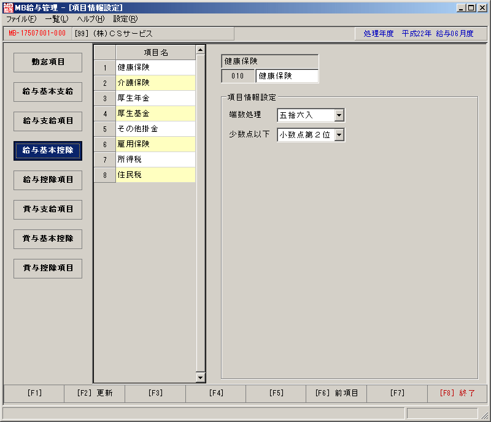This screenshot has height=422, width=491.
Task: Click the MB app icon in title bar
Action: point(8,7)
